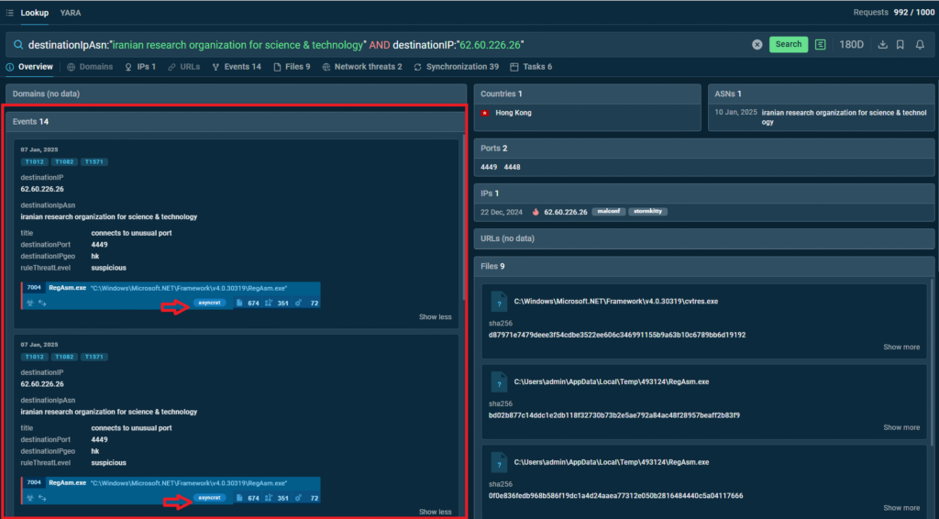
Task: Click the clear query X icon
Action: [757, 44]
